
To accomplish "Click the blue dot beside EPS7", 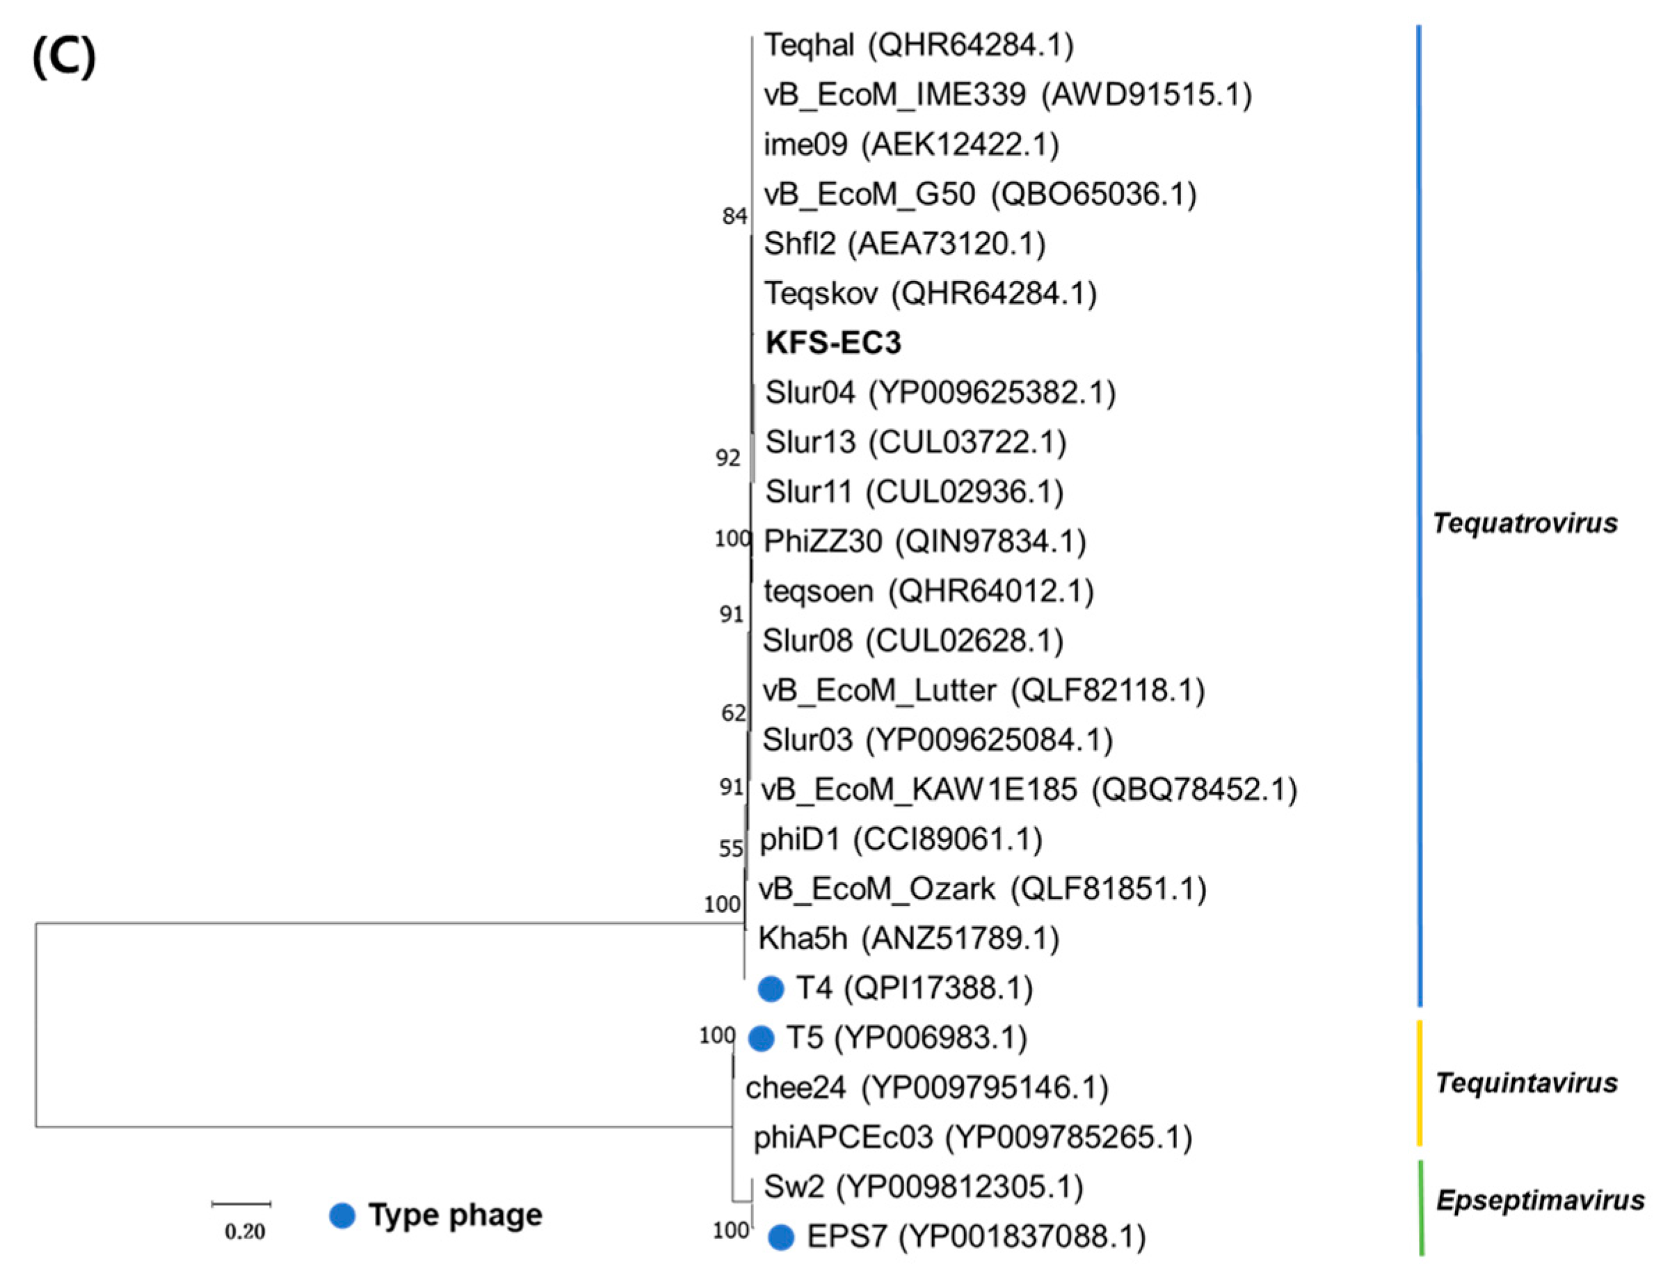I will click(781, 1237).
